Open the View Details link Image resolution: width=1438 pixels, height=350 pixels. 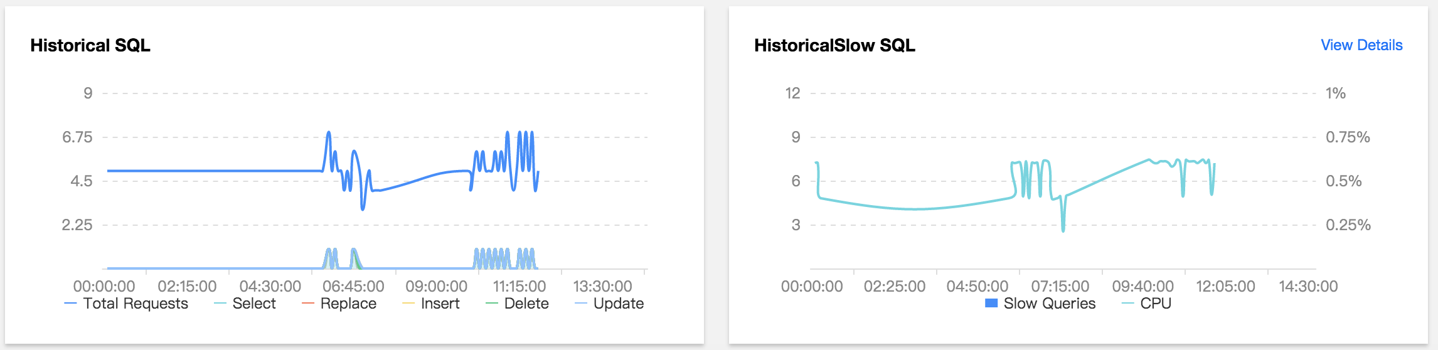1361,45
